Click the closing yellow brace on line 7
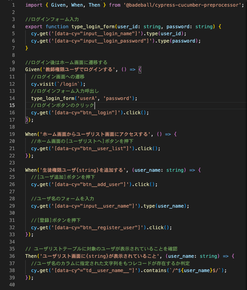Screen dimensions: 247x290 27,48
